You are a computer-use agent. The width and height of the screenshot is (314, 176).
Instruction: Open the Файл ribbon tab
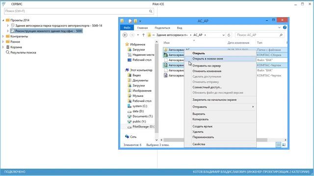pos(127,28)
